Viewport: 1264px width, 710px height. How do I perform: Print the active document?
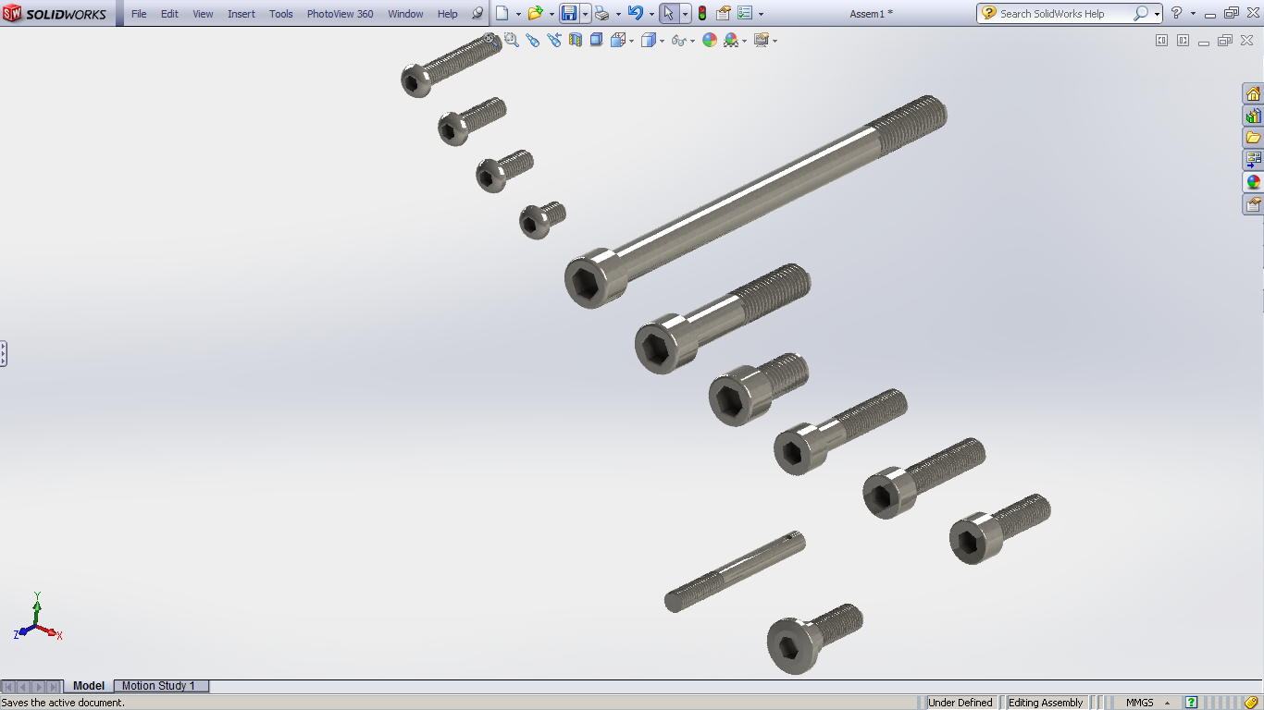pos(601,13)
